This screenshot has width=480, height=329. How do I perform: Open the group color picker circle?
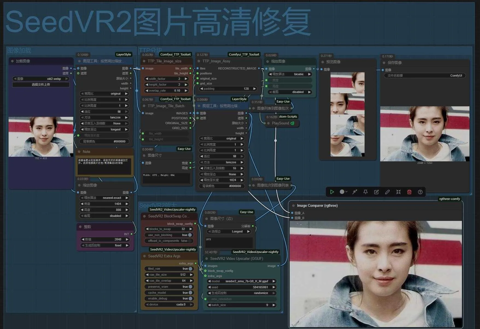tap(343, 192)
